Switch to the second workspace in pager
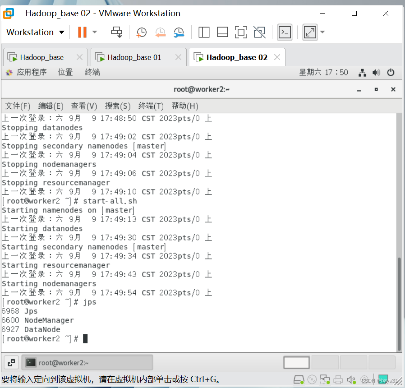405x388 pixels. 325,363
